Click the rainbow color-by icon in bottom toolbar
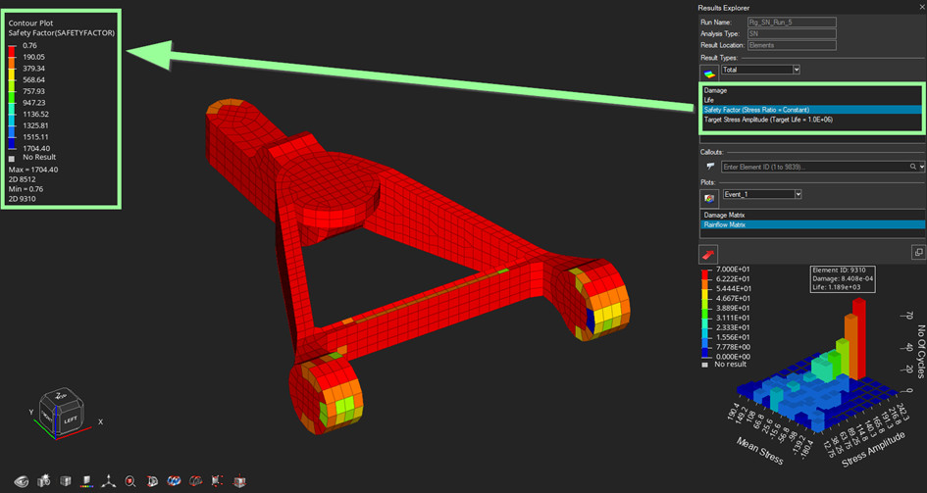This screenshot has width=927, height=493. (x=88, y=480)
